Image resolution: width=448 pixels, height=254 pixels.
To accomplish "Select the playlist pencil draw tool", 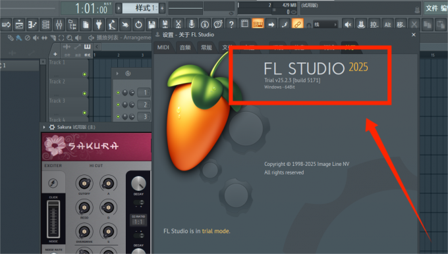I will 11,38.
